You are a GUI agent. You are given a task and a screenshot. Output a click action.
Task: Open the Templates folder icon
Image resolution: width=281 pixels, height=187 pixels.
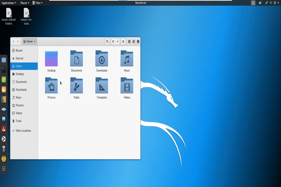tap(102, 86)
